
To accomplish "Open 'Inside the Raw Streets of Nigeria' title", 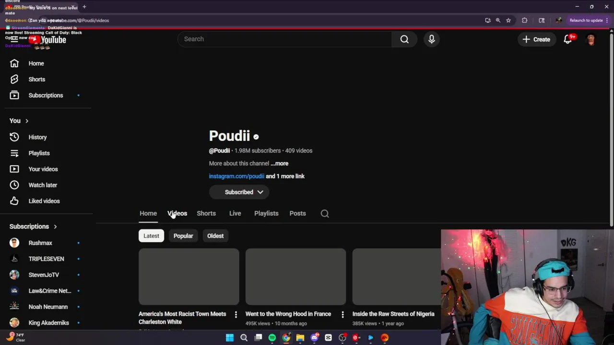I will tap(393, 314).
